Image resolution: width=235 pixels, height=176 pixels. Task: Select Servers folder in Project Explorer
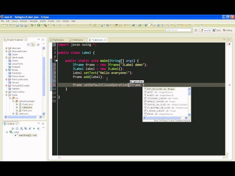[x=15, y=82]
